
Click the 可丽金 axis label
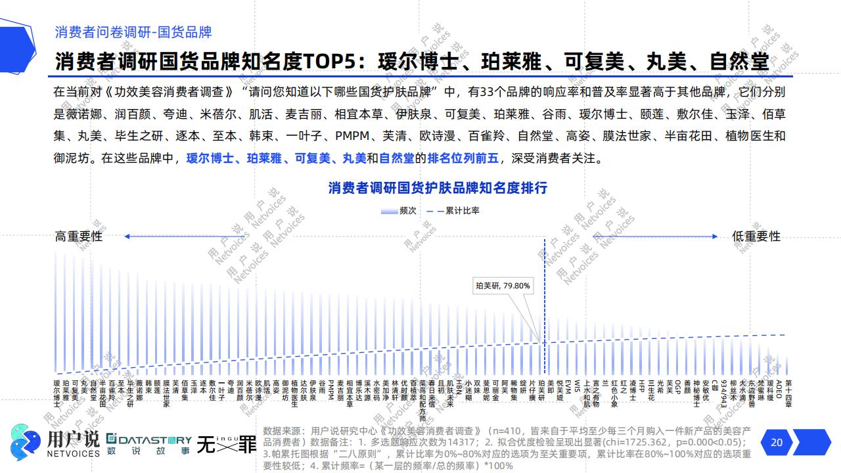(495, 390)
